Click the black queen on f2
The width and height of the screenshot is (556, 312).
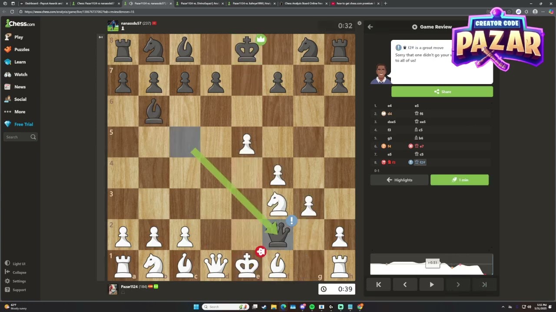click(278, 236)
